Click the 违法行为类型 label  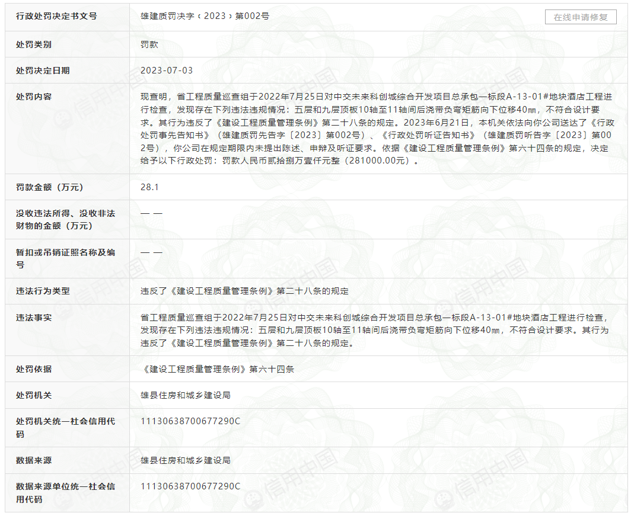pos(43,291)
